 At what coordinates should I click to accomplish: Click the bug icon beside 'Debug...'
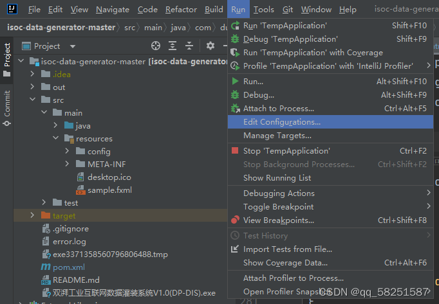point(235,95)
